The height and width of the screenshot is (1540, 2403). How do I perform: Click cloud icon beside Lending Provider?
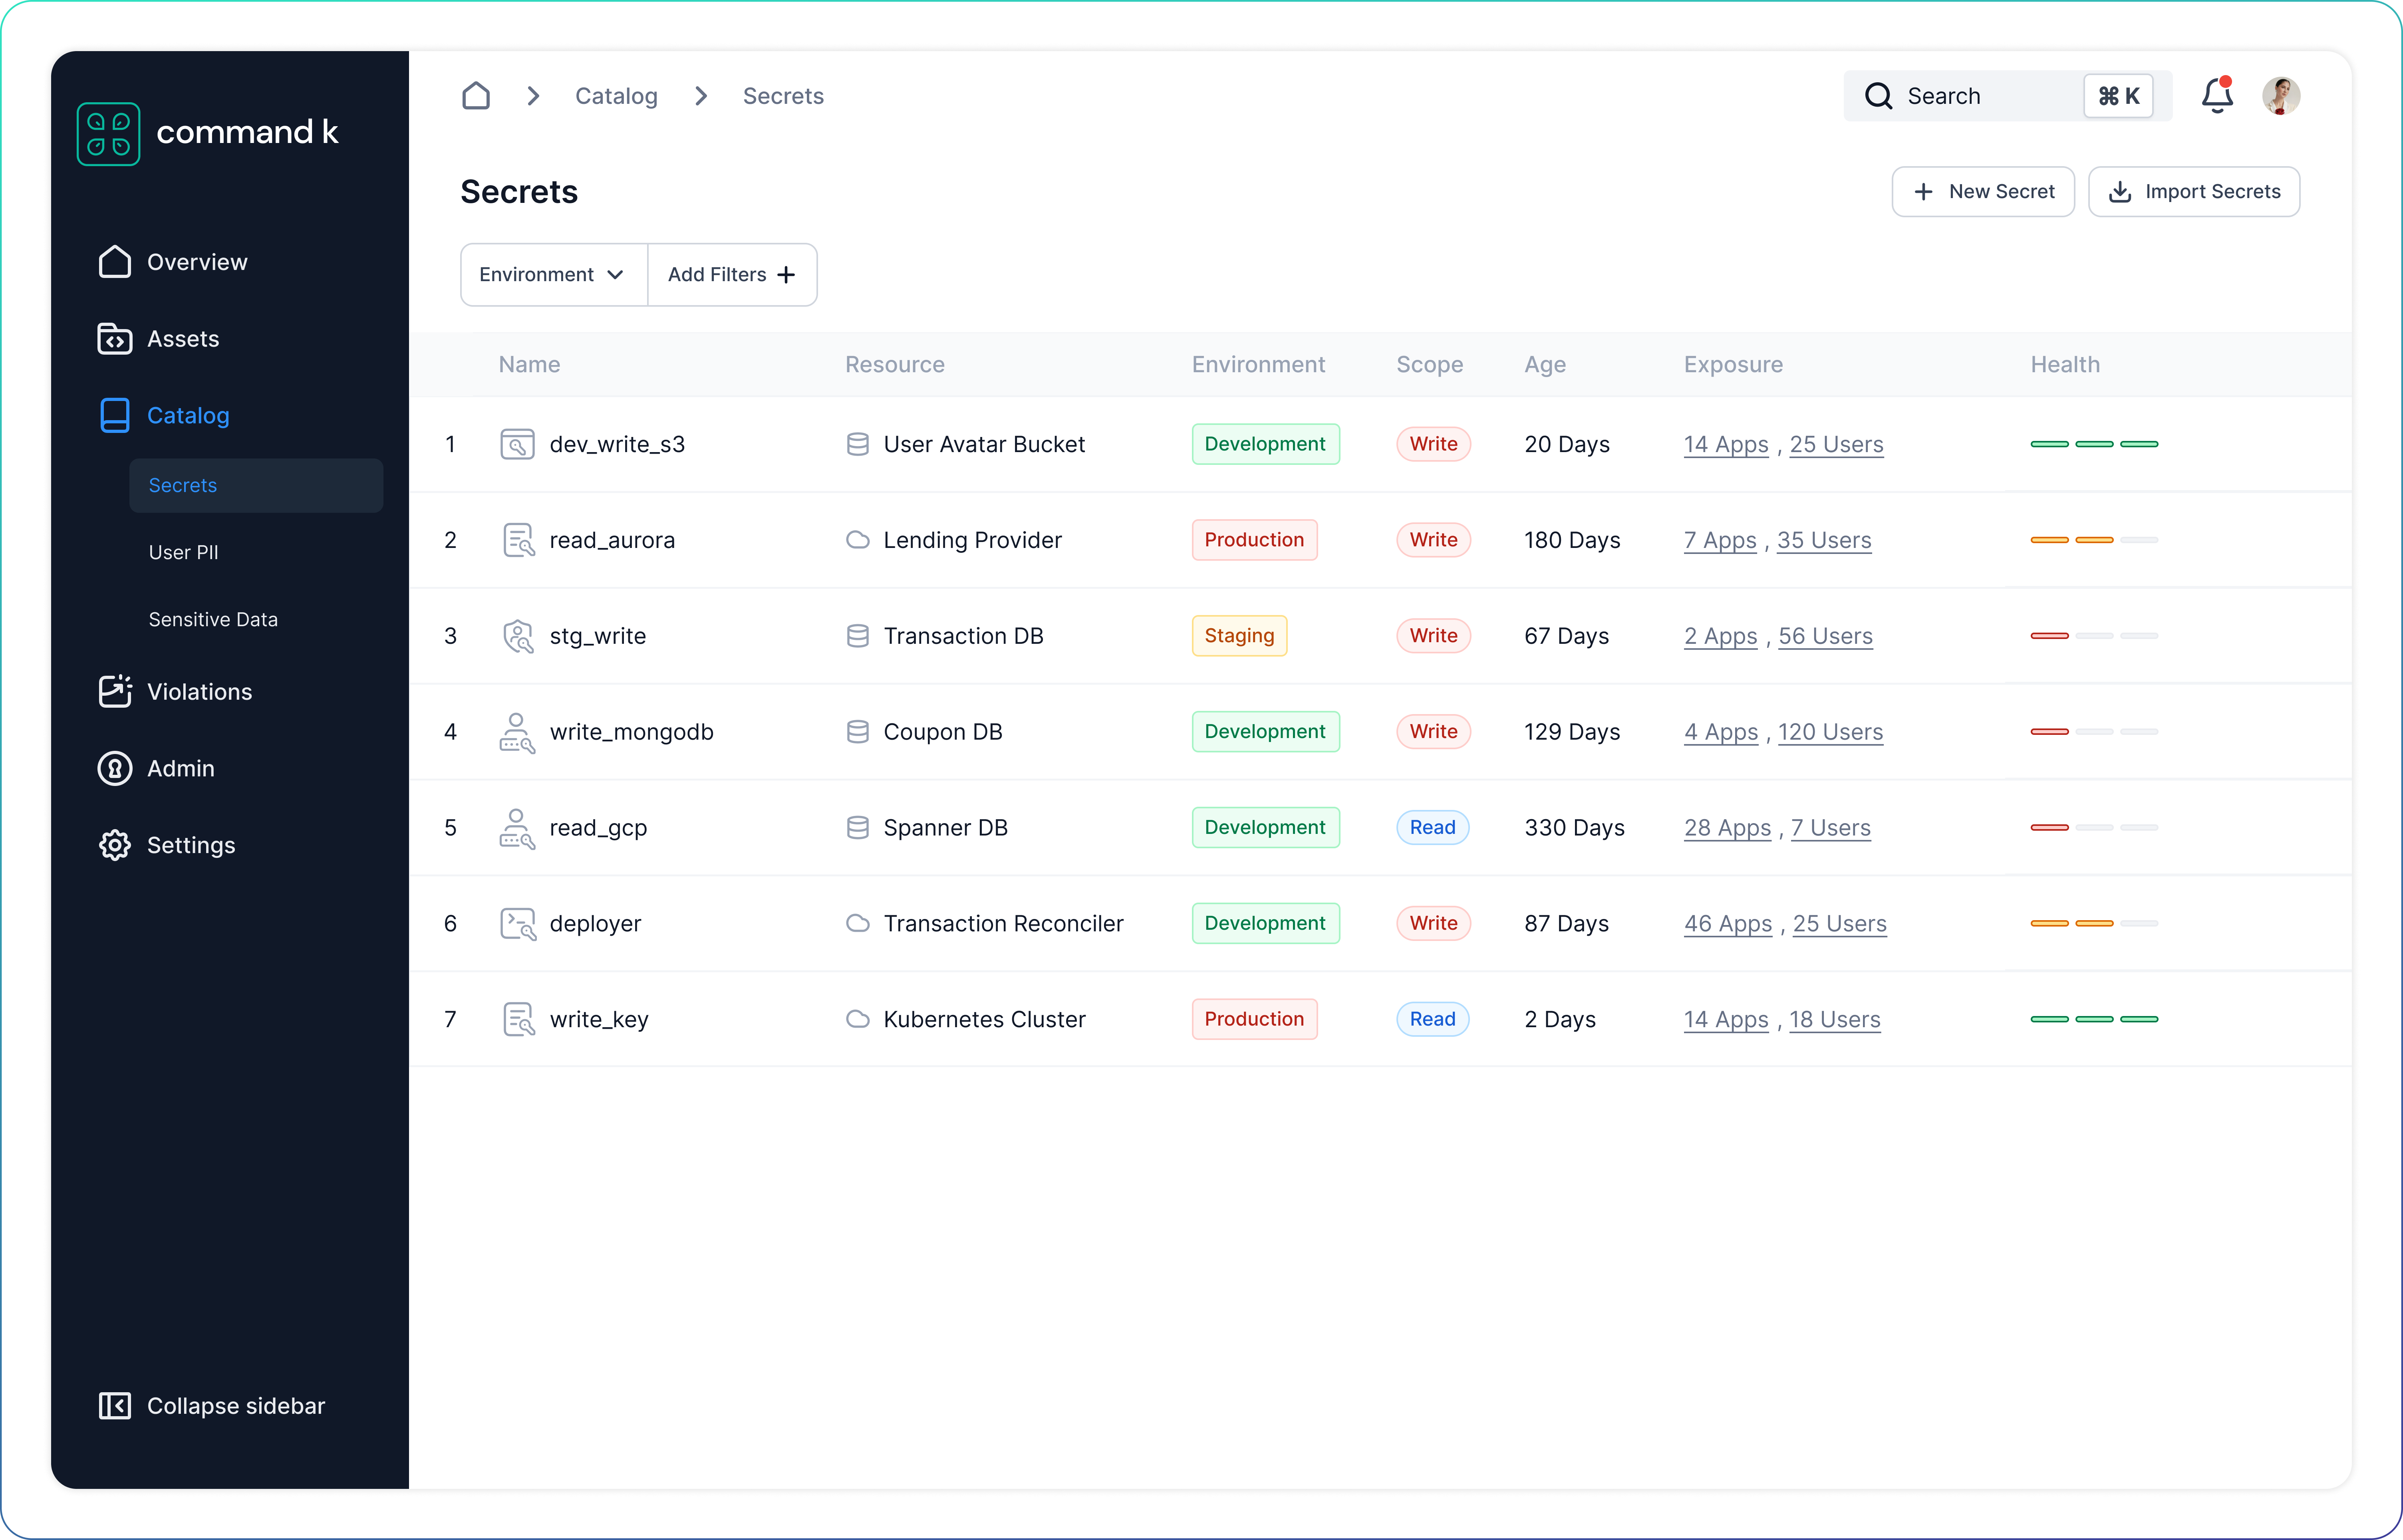[857, 540]
